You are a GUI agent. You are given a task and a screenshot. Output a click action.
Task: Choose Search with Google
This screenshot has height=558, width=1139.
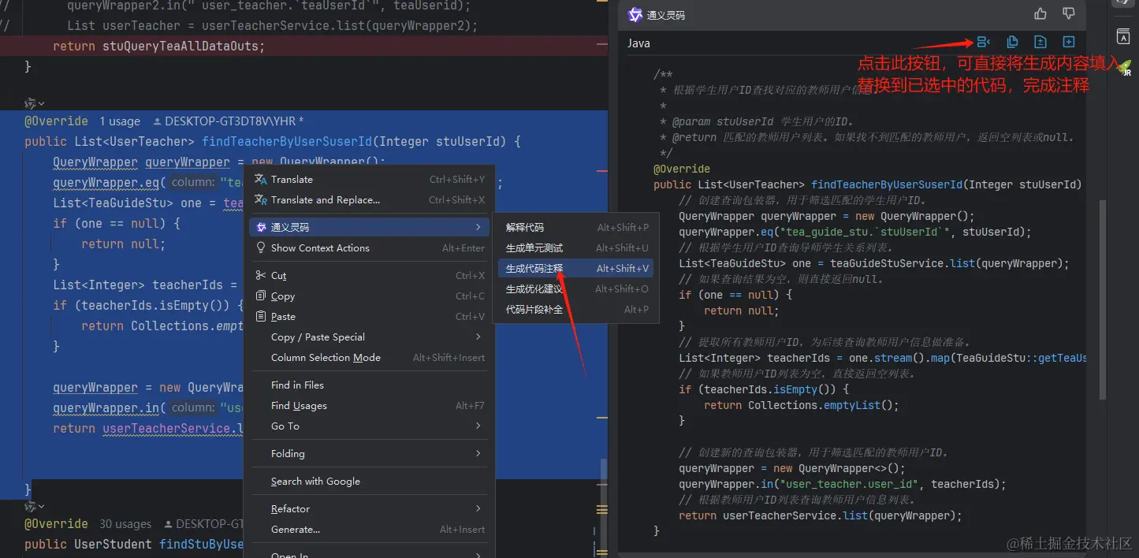pyautogui.click(x=369, y=481)
